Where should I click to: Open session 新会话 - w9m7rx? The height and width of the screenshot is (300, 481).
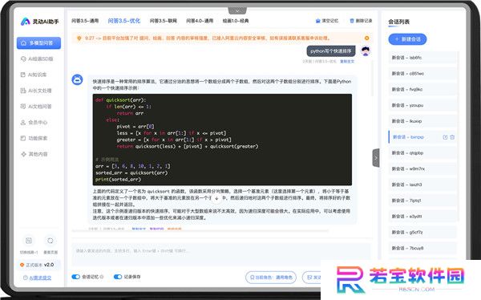click(x=422, y=169)
